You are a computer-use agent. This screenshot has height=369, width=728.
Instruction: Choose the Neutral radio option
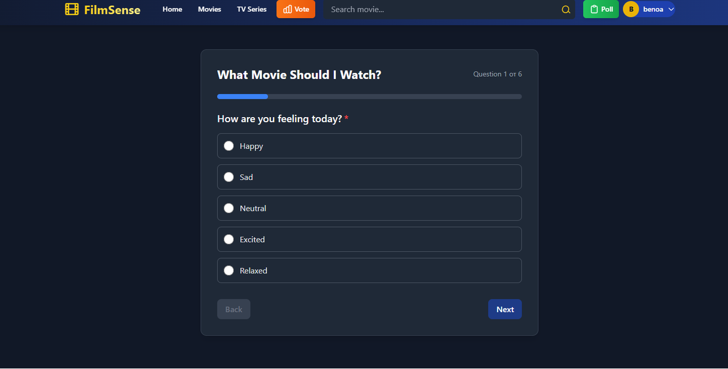point(229,209)
